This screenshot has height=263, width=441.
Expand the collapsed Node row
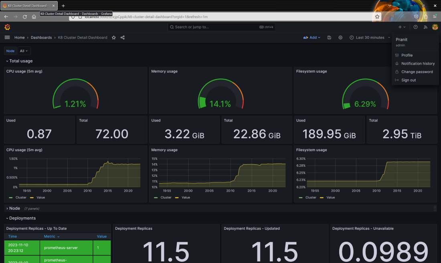14,208
